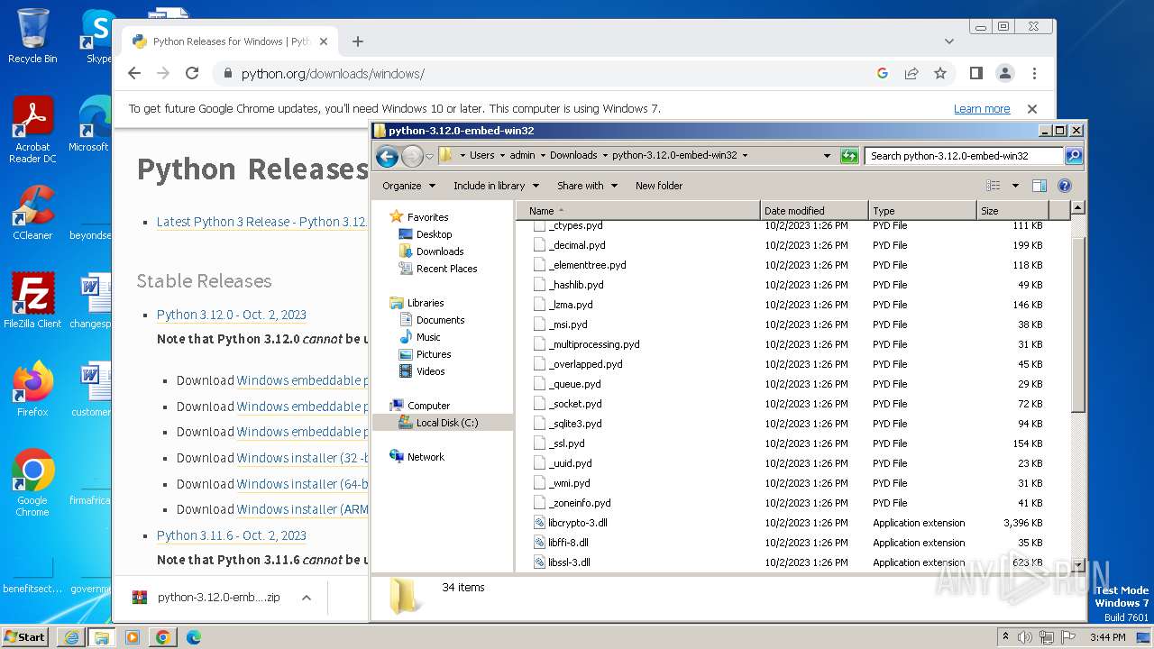The height and width of the screenshot is (649, 1154).
Task: Sort by Name column header
Action: coord(638,211)
